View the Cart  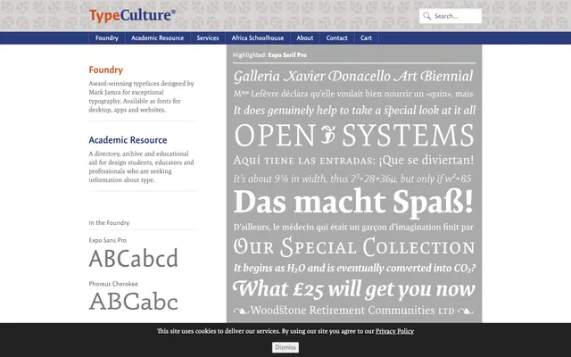pos(367,37)
